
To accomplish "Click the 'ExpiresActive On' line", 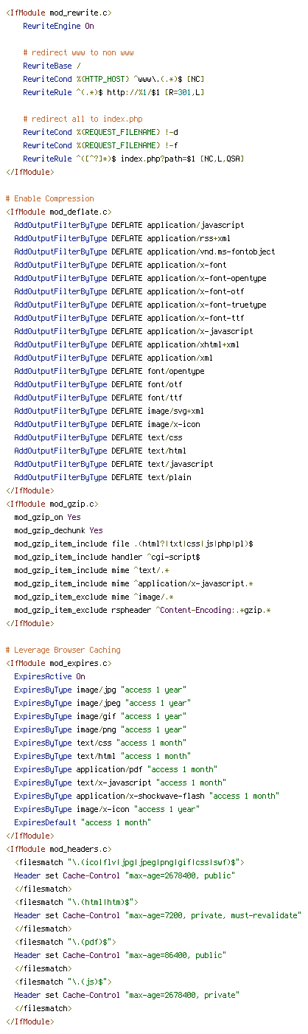I will coord(49,676).
